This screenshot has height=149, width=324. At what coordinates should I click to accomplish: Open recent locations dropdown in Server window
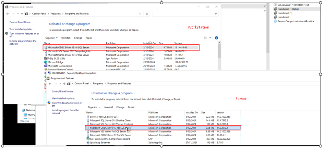[60, 84]
